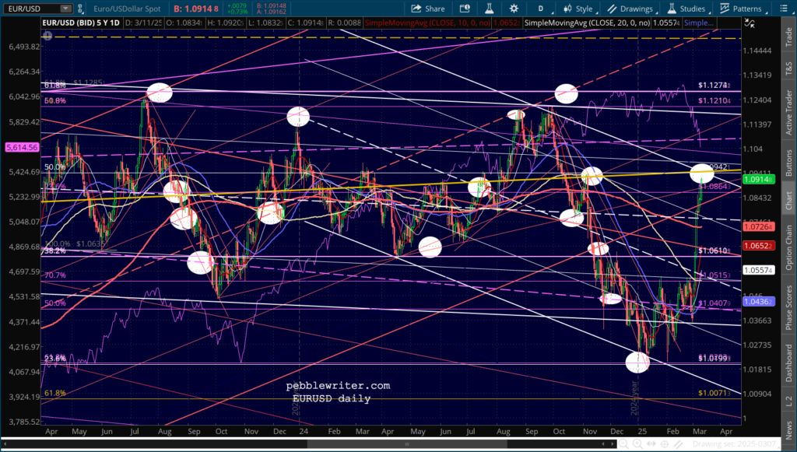Open the EUR/USD symbol dropdown
The width and height of the screenshot is (797, 452).
tap(65, 9)
